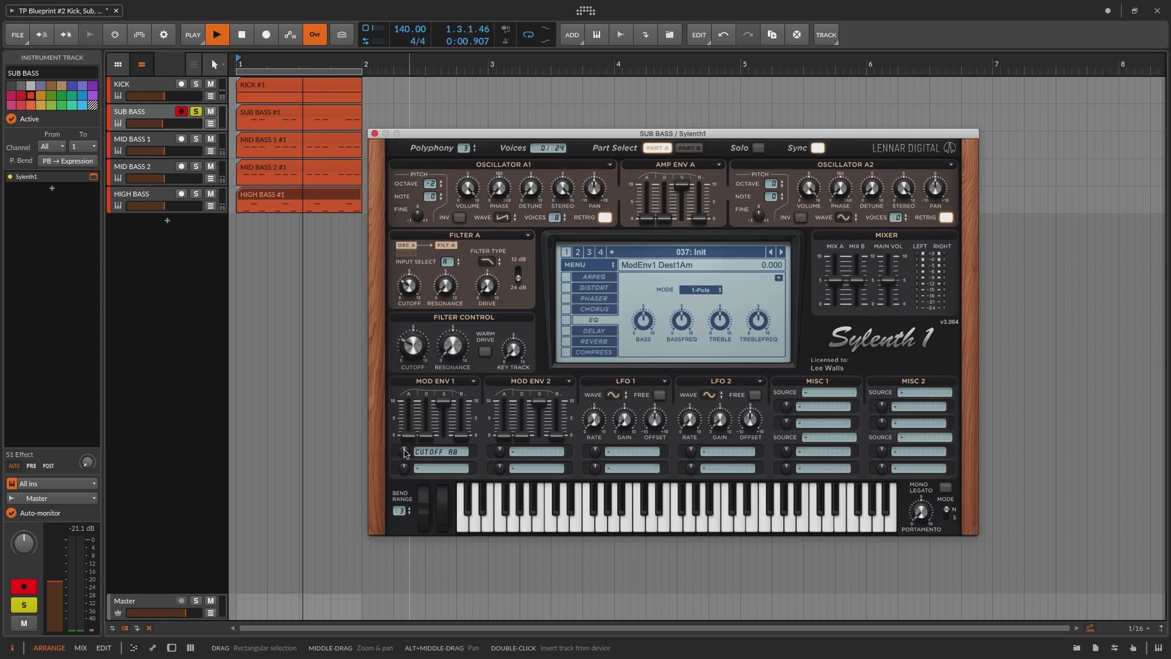Click the MOD ENV 1 CUTOFF AB destination
The height and width of the screenshot is (659, 1171).
point(441,452)
